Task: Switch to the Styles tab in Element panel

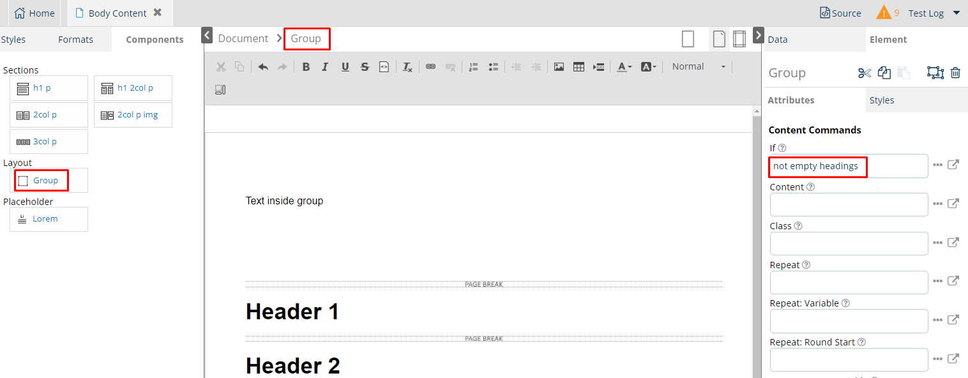Action: coord(882,100)
